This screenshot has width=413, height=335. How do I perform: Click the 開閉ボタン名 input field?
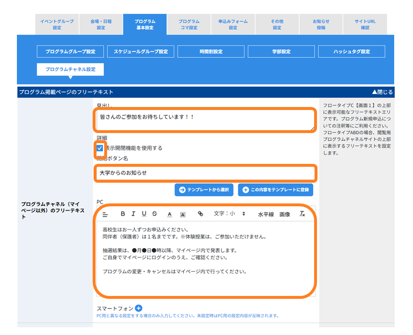(x=206, y=173)
